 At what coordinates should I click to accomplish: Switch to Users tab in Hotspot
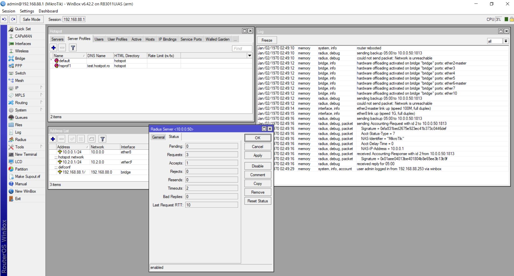tap(99, 39)
